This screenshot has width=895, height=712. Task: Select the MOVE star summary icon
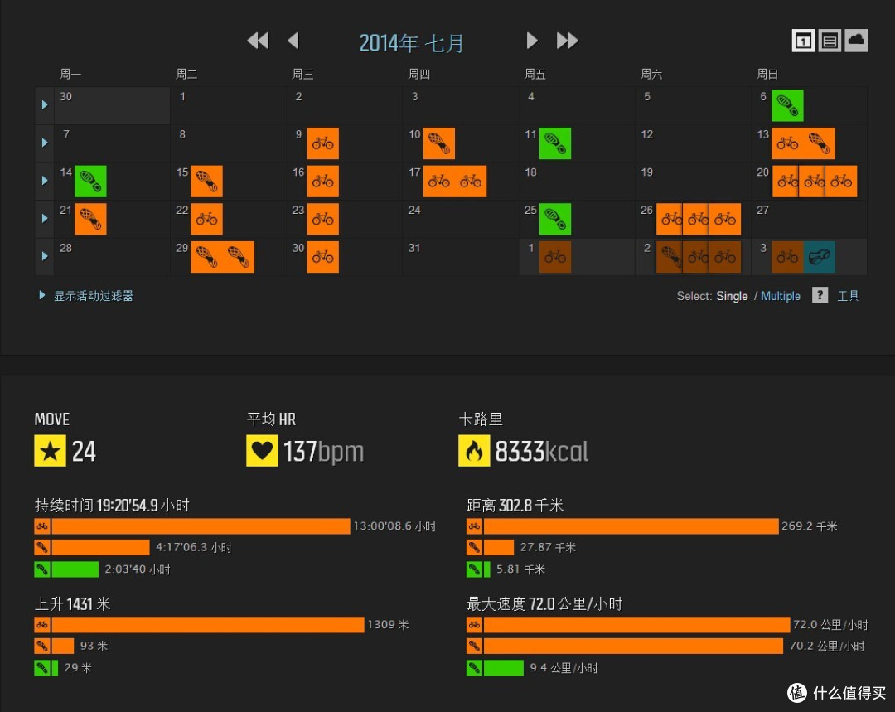point(51,451)
